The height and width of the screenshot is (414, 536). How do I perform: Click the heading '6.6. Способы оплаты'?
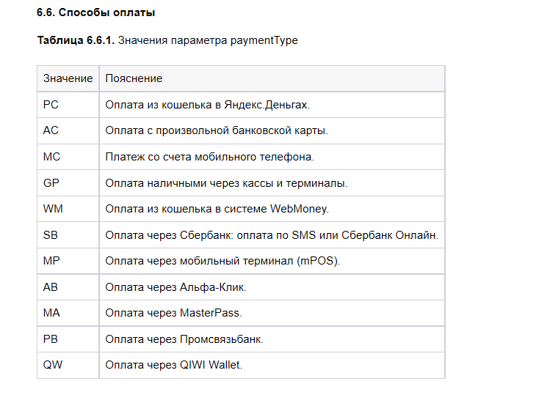pyautogui.click(x=95, y=12)
